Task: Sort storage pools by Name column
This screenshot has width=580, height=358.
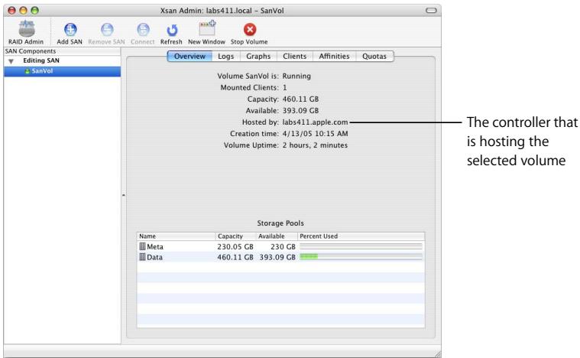Action: 176,236
